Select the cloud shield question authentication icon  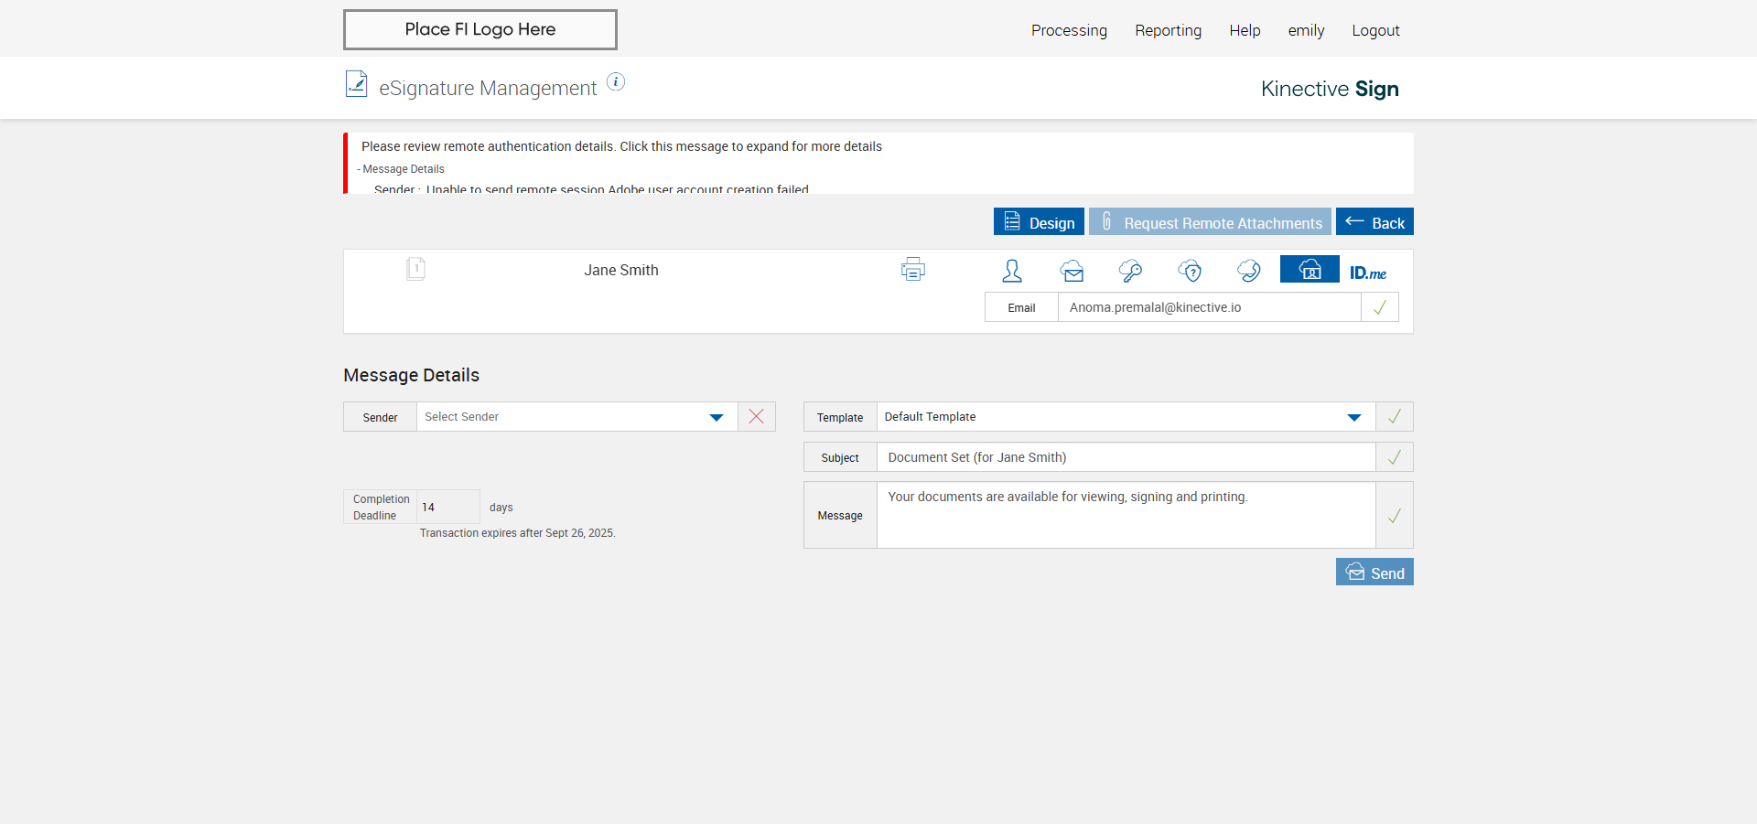click(1191, 270)
